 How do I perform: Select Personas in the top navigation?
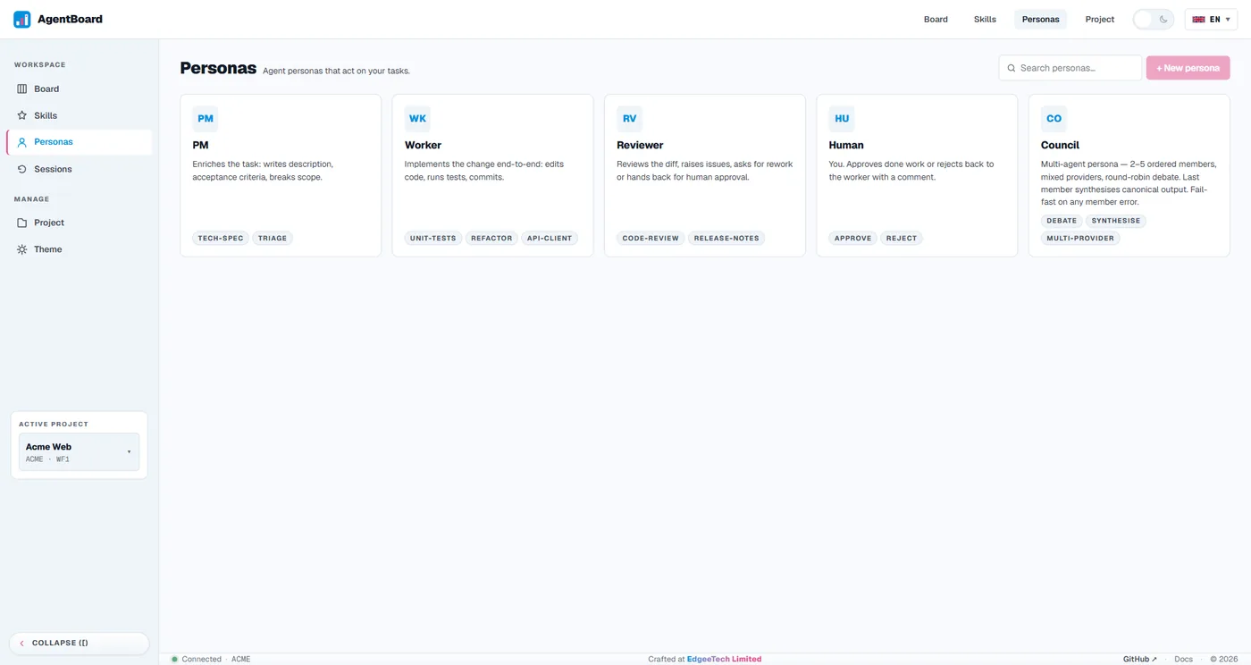tap(1040, 19)
